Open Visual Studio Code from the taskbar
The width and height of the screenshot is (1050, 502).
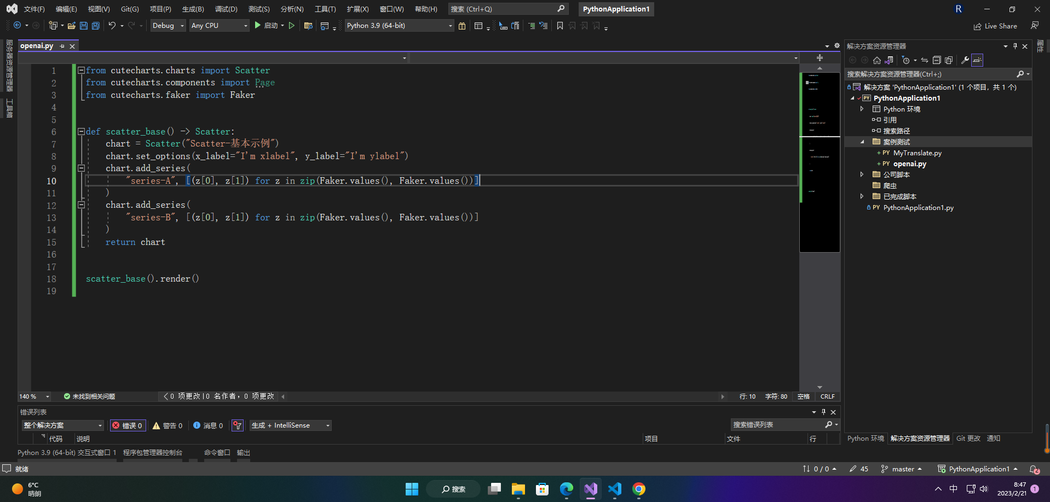tap(615, 489)
